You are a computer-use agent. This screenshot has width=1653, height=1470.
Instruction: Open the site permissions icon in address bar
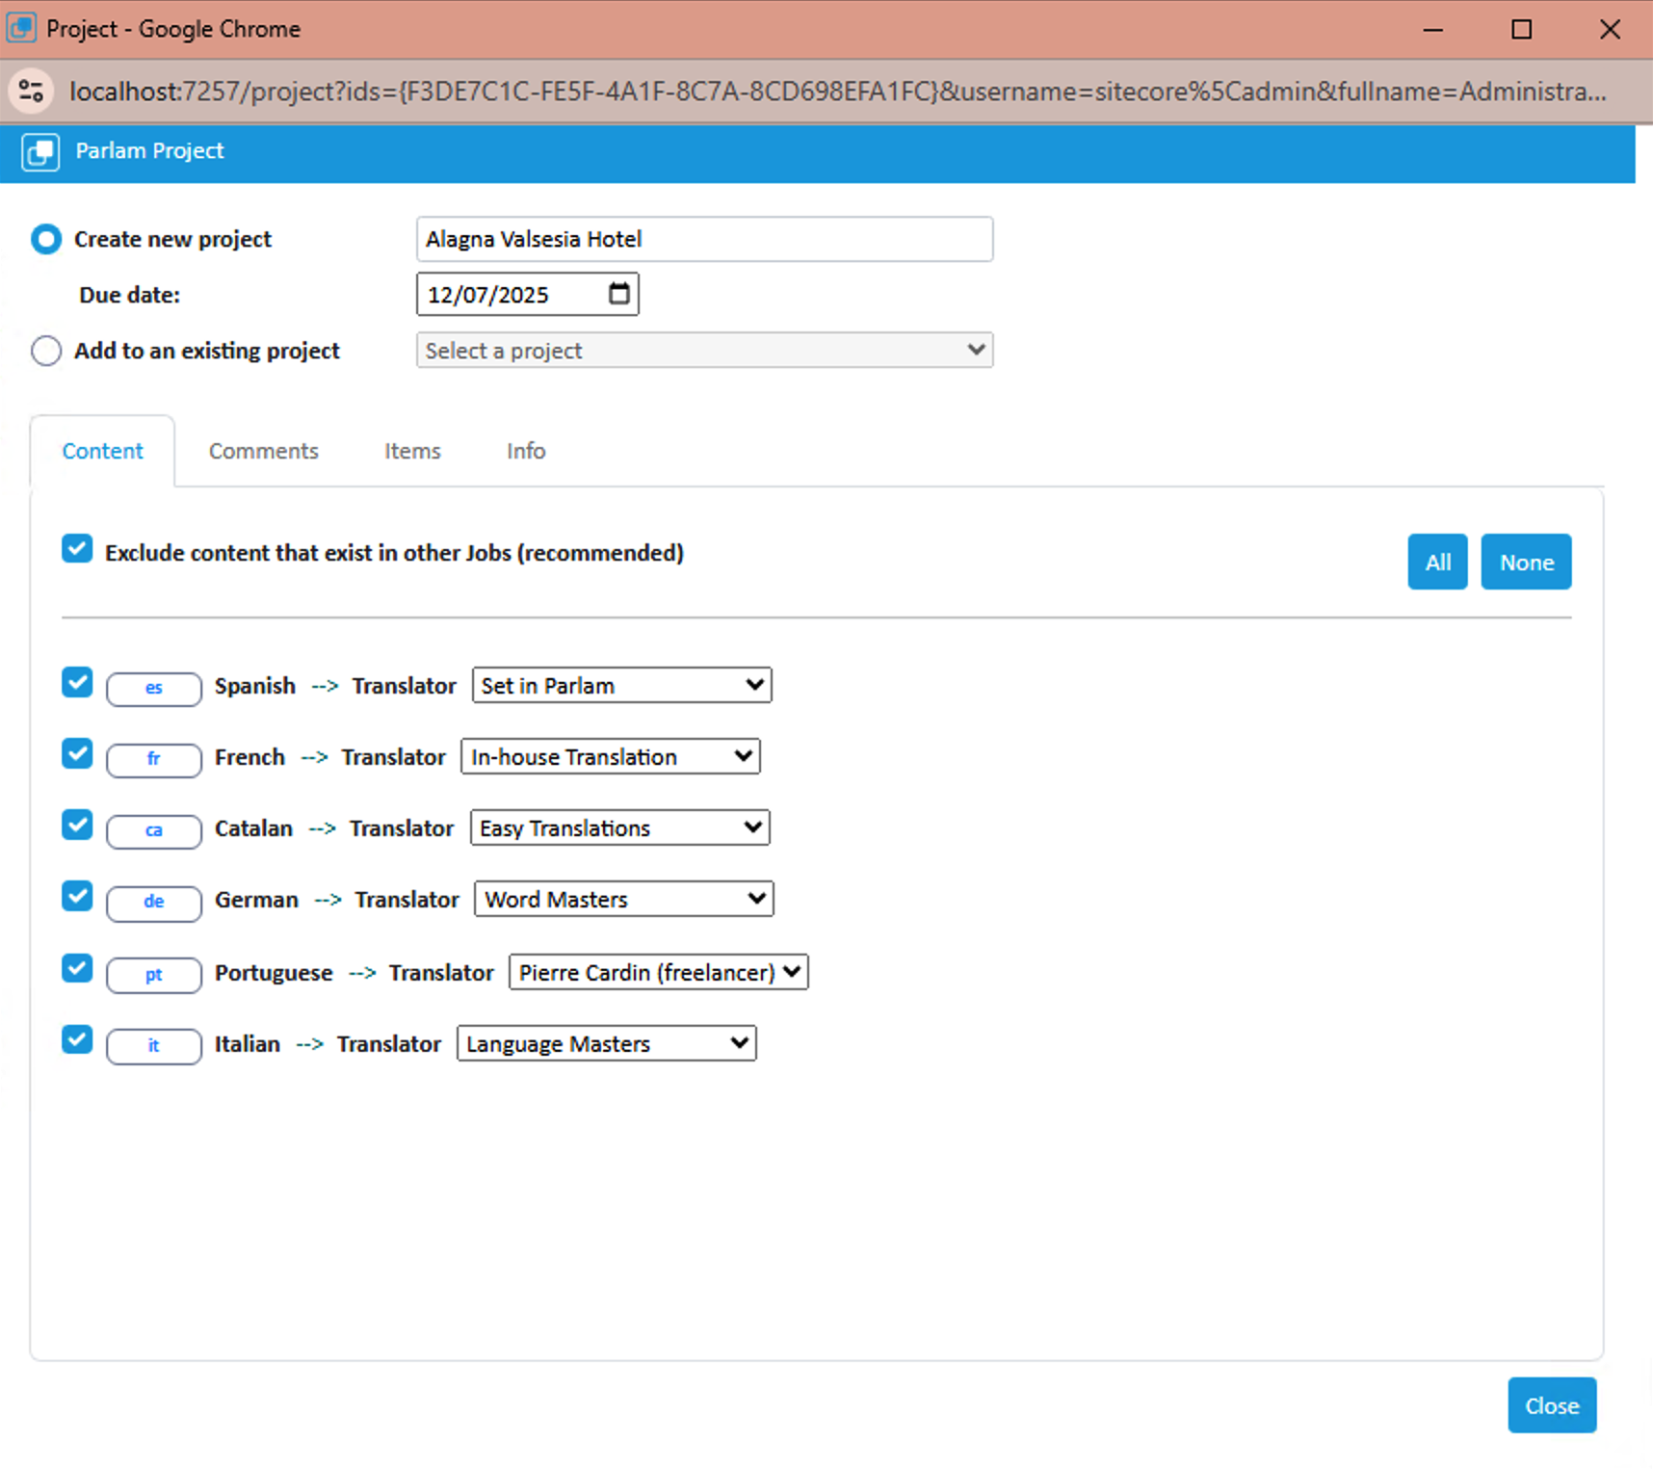[x=30, y=92]
